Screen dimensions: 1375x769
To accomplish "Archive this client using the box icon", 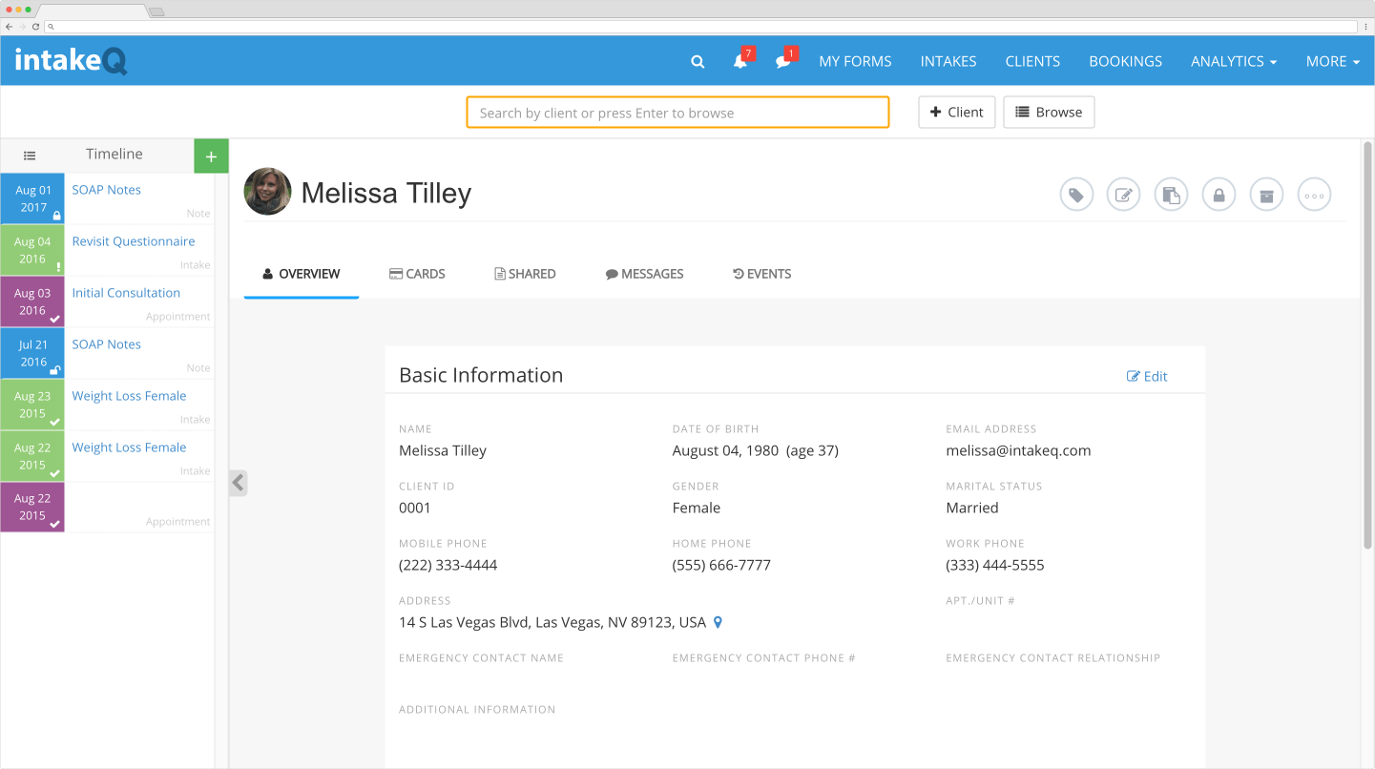I will [1266, 194].
